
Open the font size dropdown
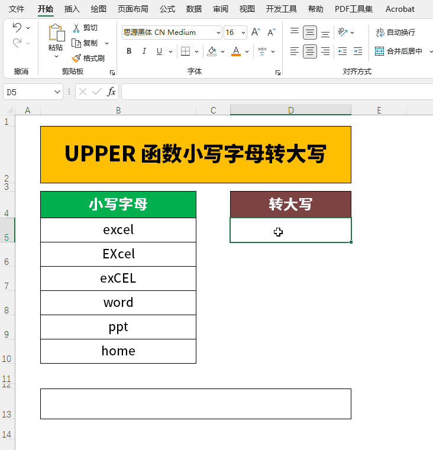pyautogui.click(x=243, y=33)
